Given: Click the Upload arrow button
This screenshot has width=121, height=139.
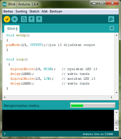Looking at the screenshot, I should point(14,19).
